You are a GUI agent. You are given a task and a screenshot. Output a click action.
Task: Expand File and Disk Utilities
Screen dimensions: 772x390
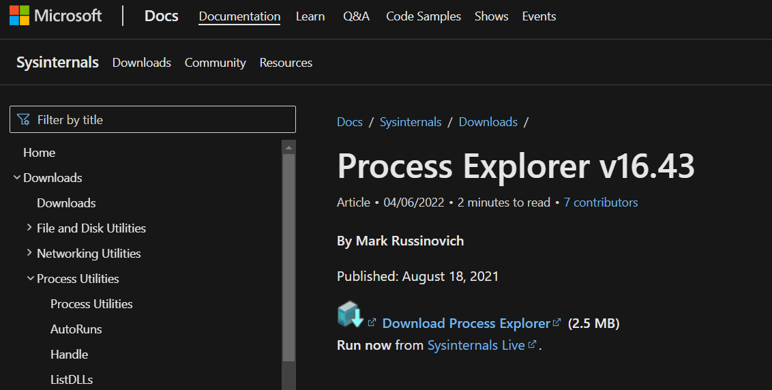coord(29,228)
